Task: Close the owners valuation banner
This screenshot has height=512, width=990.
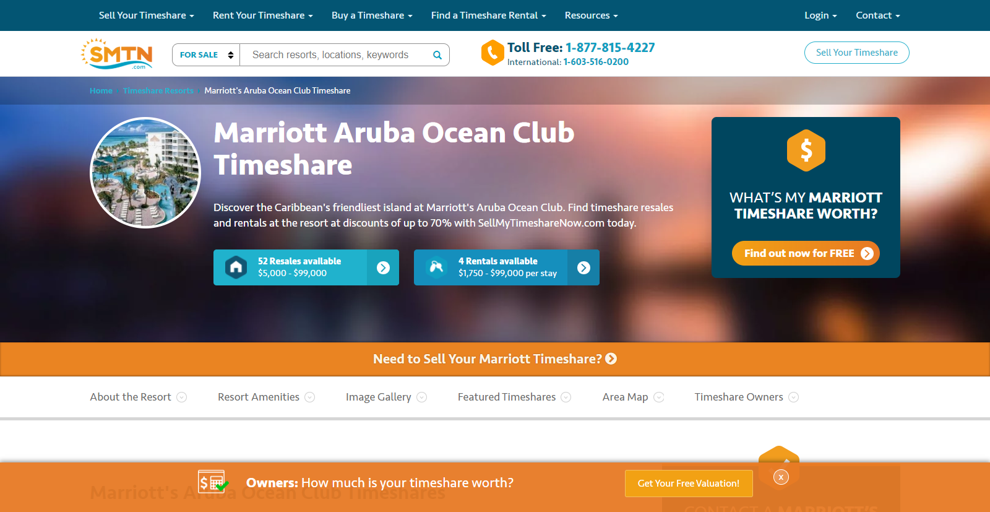Action: pos(781,477)
